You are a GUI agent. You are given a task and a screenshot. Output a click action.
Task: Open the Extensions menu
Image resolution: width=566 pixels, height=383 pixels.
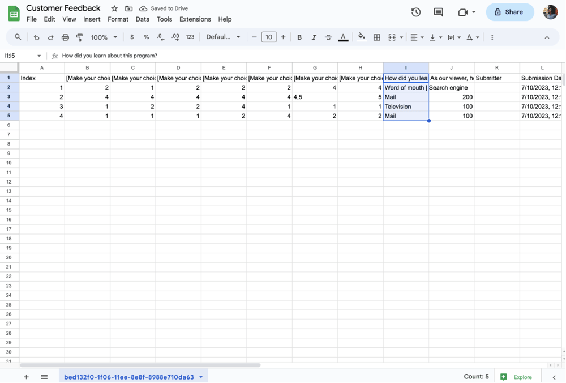click(195, 19)
